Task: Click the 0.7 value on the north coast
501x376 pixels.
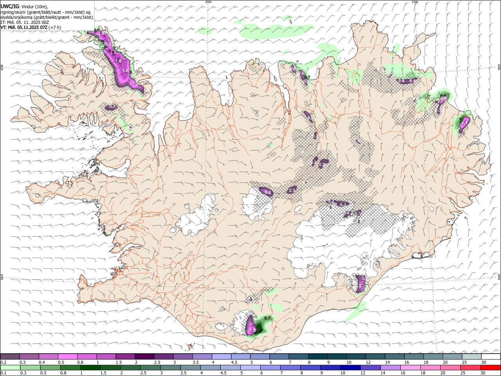Action: 307,78
